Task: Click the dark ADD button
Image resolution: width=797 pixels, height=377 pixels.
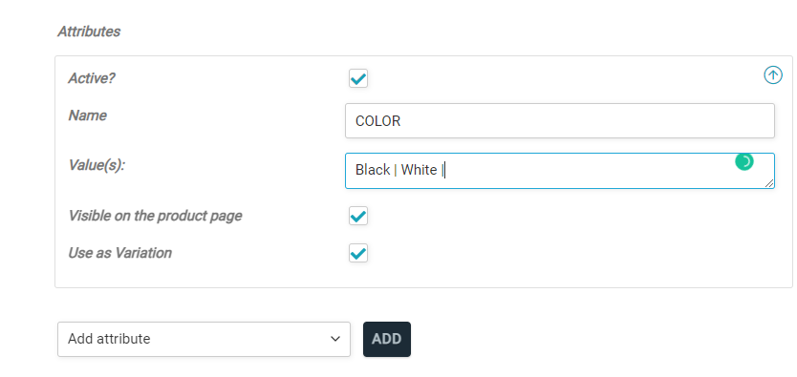Action: coord(387,339)
